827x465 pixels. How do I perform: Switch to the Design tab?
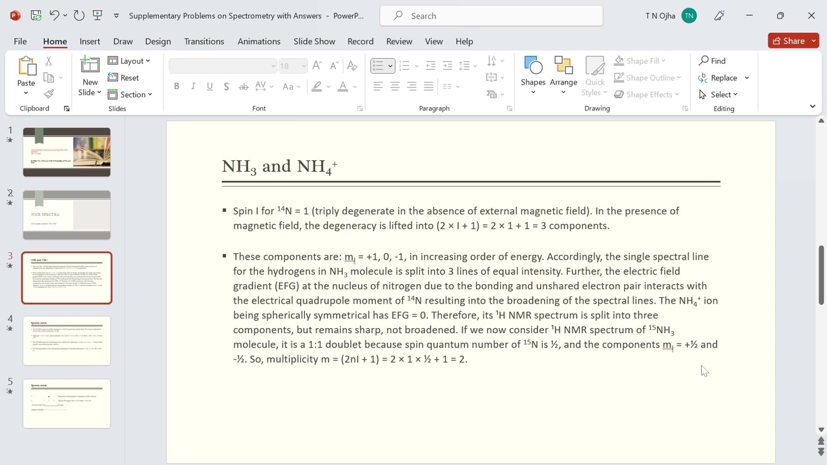pyautogui.click(x=158, y=41)
